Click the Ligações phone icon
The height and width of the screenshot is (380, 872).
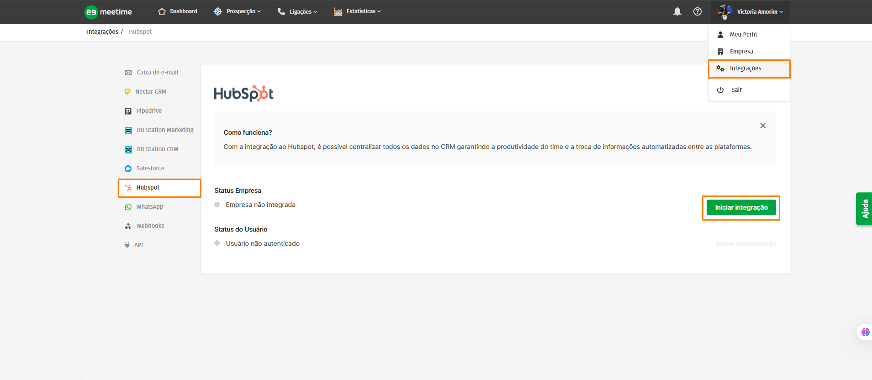281,11
